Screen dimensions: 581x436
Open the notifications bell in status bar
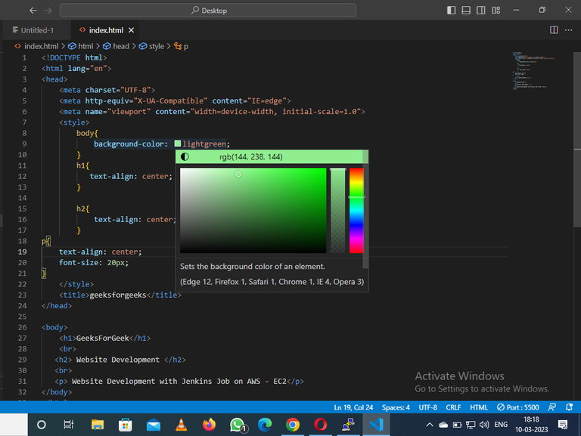point(568,407)
